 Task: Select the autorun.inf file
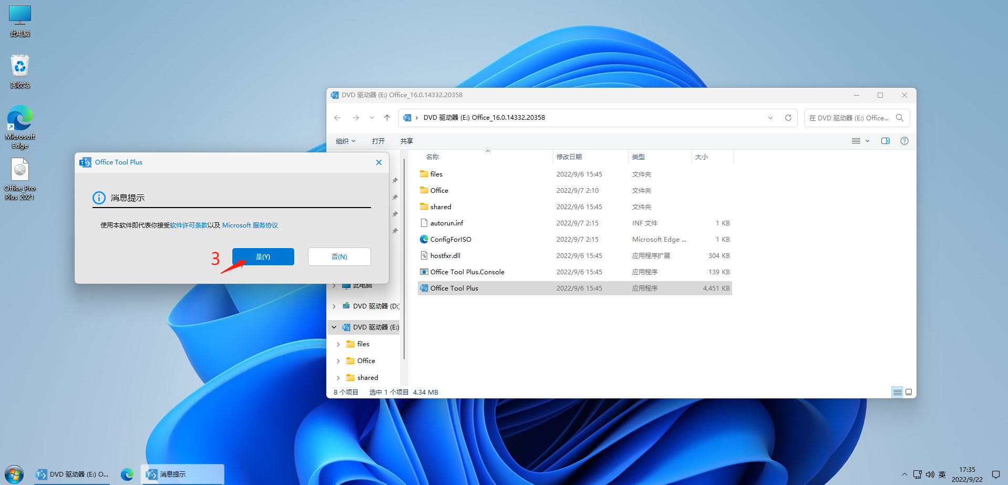click(x=575, y=223)
